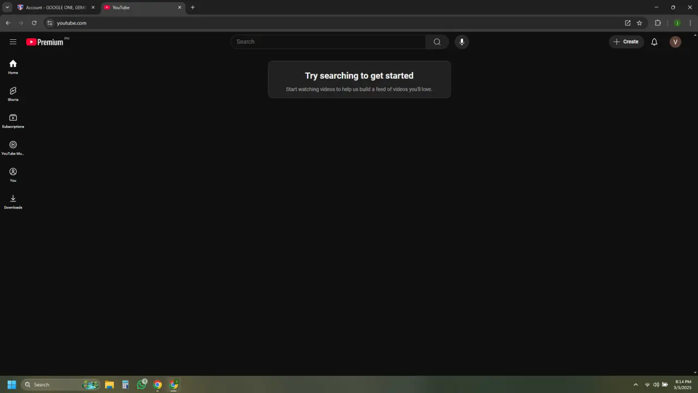698x393 pixels.
Task: Open Chrome three-dot menu
Action: (x=690, y=23)
